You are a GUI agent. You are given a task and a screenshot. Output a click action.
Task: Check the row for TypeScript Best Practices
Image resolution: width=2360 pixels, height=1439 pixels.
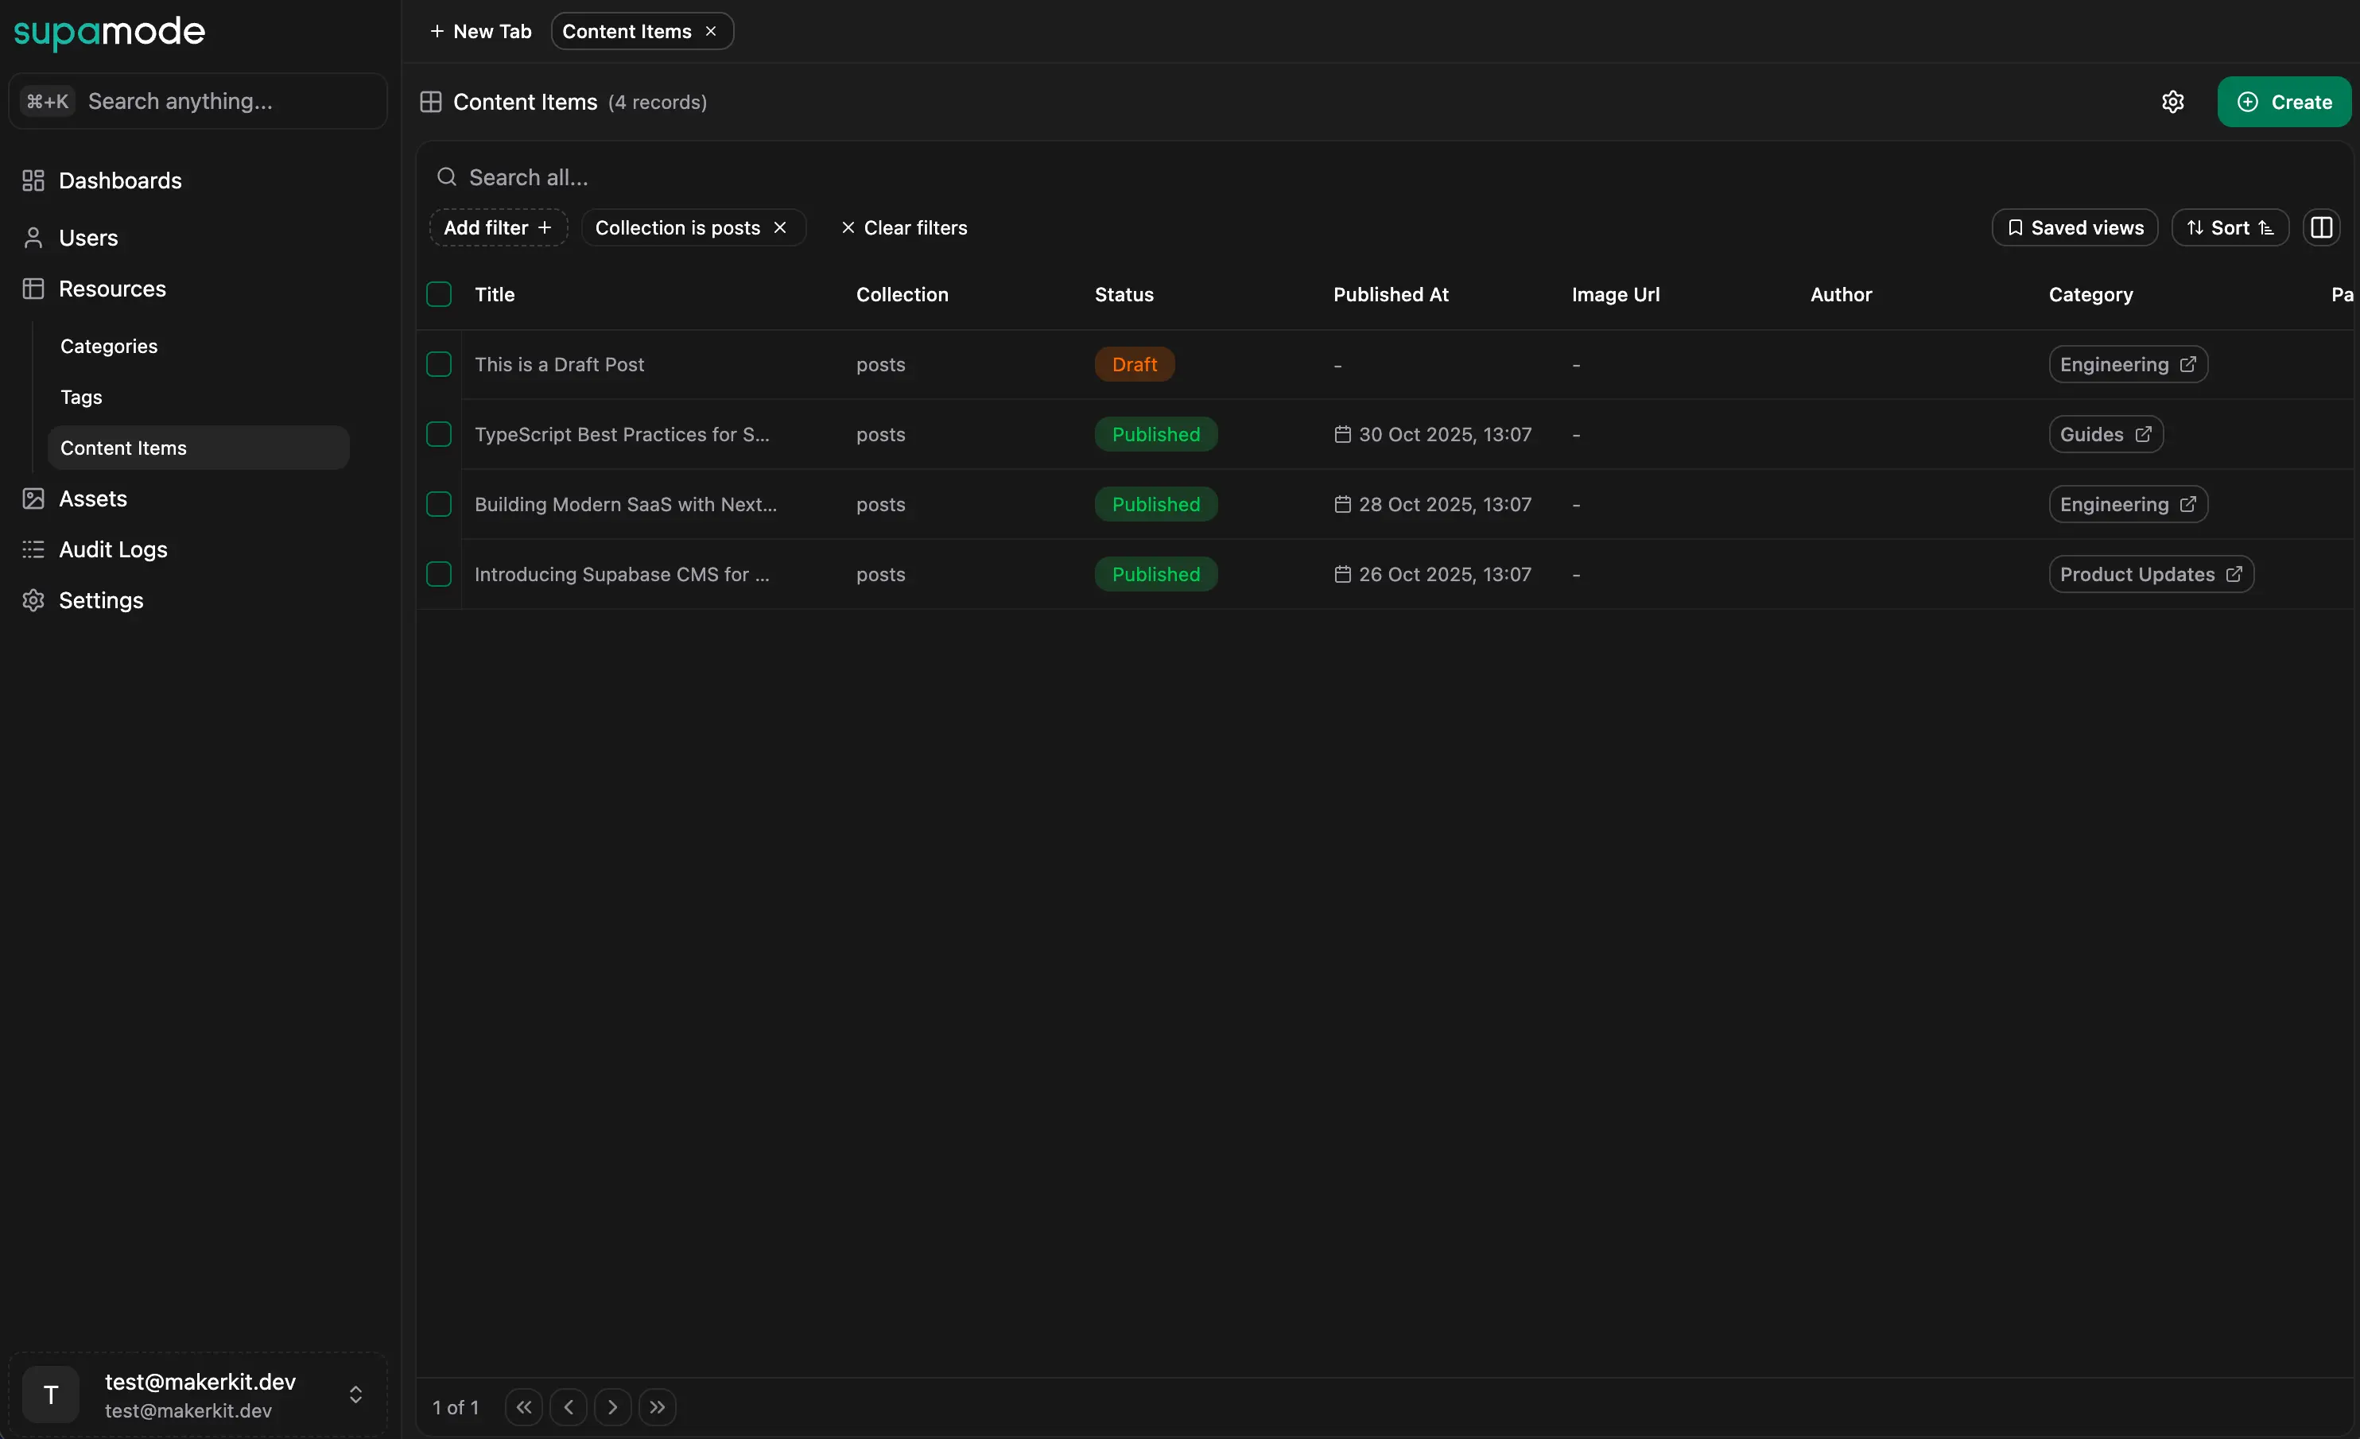pos(439,434)
